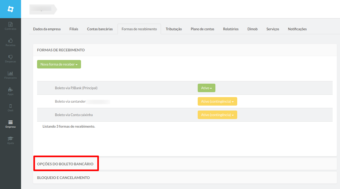
Task: Open Nova forma de receber dropdown
Action: [x=59, y=64]
